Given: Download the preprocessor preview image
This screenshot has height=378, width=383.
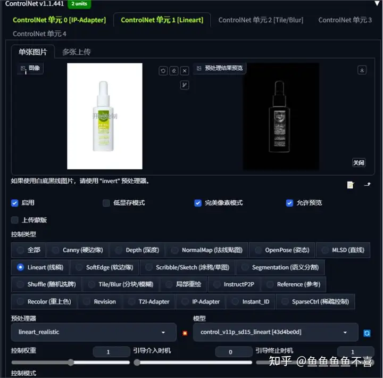Looking at the screenshot, I should [362, 70].
